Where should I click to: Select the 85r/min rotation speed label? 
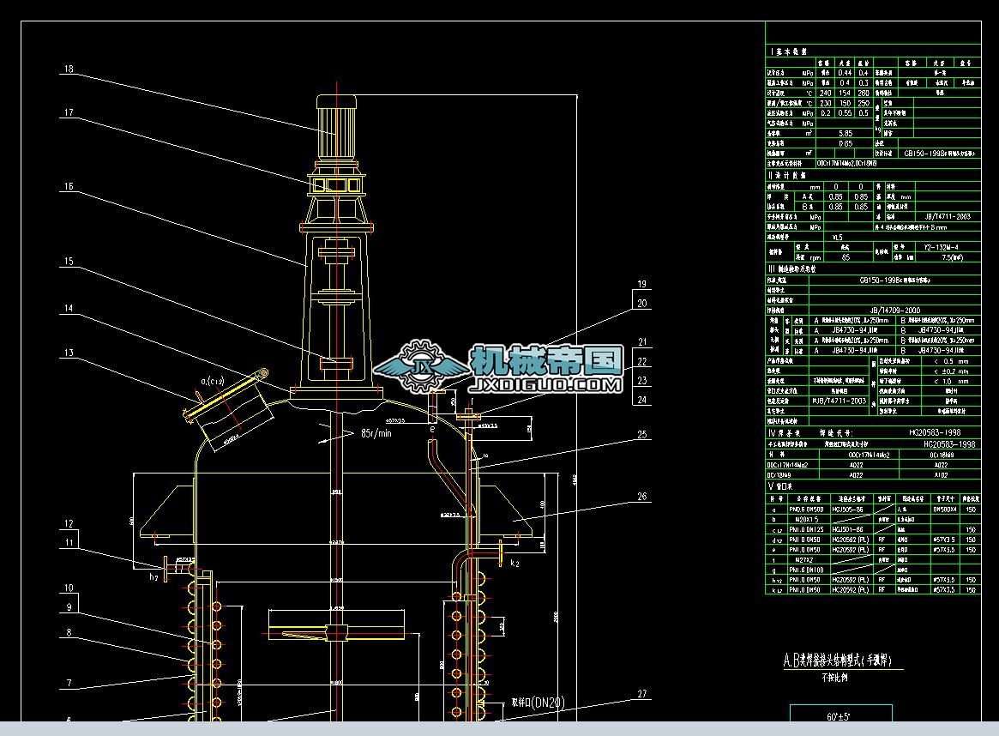coord(376,433)
